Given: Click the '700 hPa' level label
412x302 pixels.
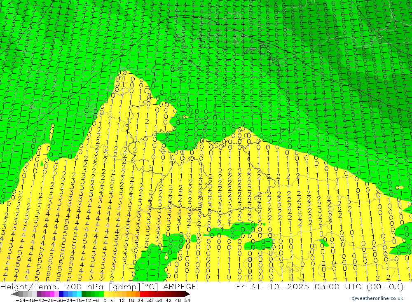Looking at the screenshot, I should tap(84, 287).
